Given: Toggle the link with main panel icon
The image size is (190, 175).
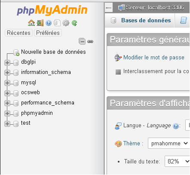Looking at the screenshot, I should tap(90, 42).
